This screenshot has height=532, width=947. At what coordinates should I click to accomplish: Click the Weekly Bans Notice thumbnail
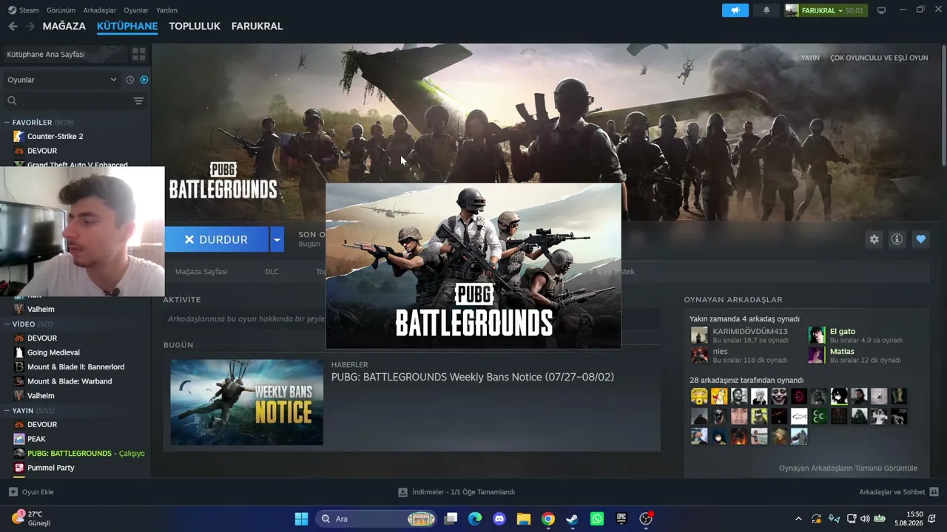(247, 402)
